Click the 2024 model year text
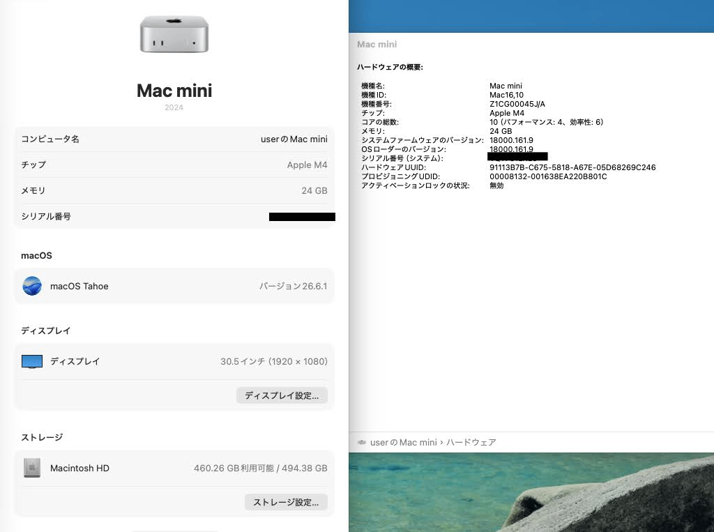The image size is (714, 532). [174, 107]
